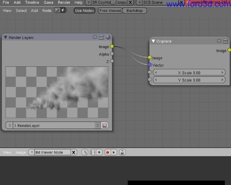The width and height of the screenshot is (231, 185).
Task: Switch to material nodes icon
Action: (57, 10)
